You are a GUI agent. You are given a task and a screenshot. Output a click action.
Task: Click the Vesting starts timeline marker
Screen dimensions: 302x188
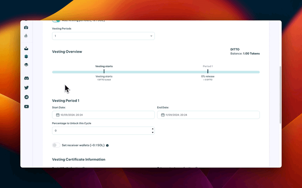point(104,72)
